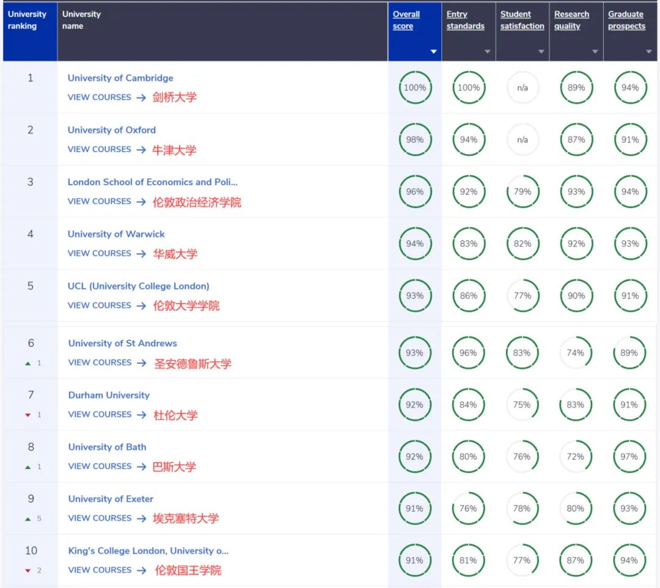Sort by Student satisfaction column header

522,20
